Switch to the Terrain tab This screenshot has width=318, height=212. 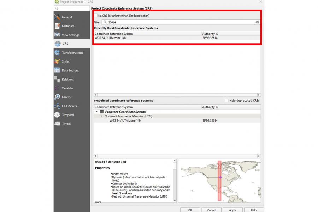[66, 124]
